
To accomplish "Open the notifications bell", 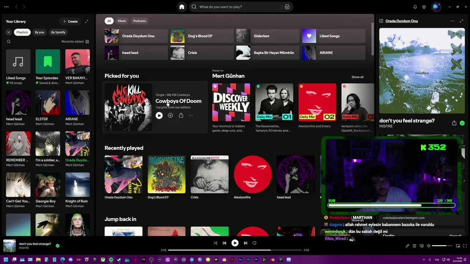I will pyautogui.click(x=415, y=7).
